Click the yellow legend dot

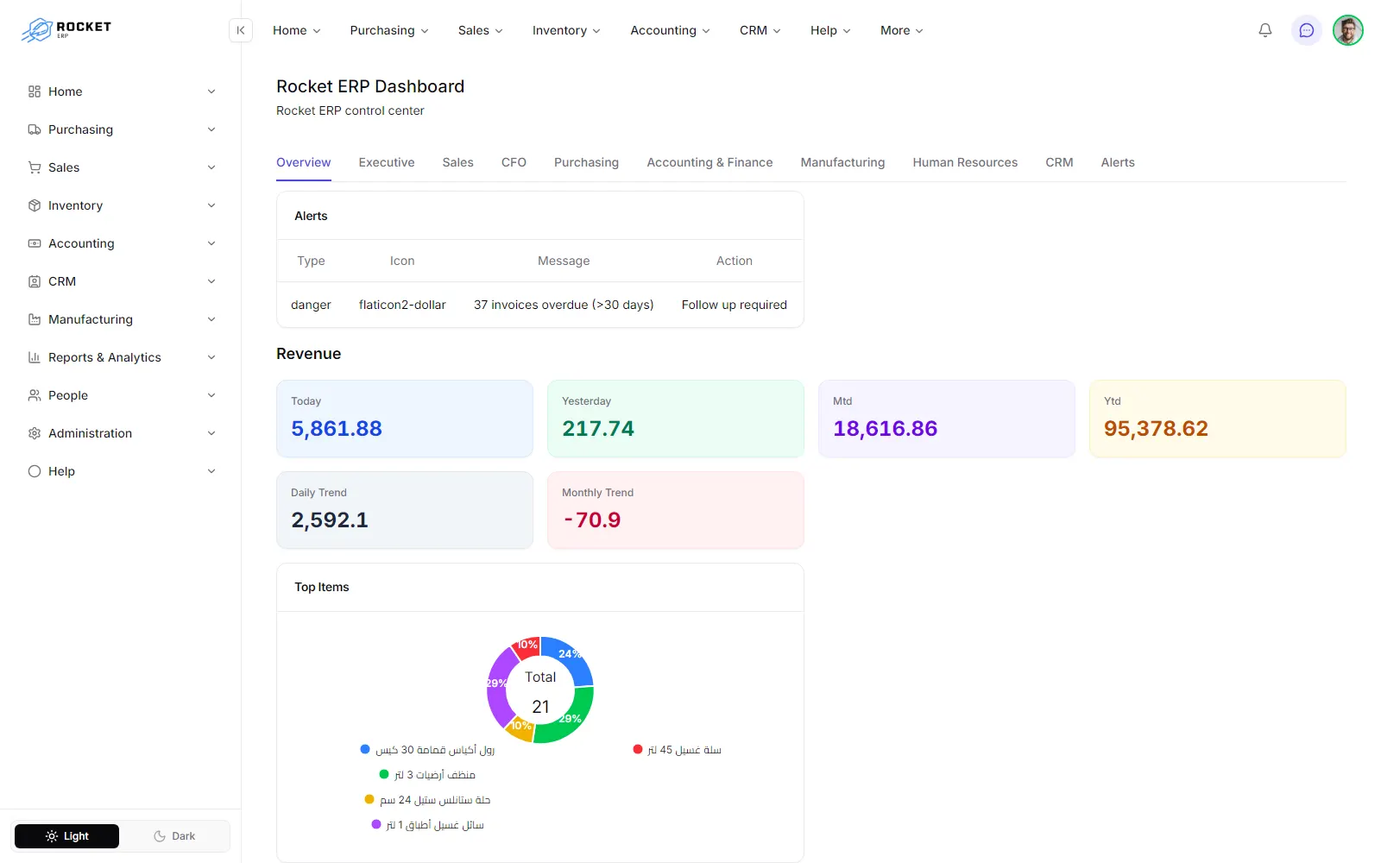click(369, 799)
